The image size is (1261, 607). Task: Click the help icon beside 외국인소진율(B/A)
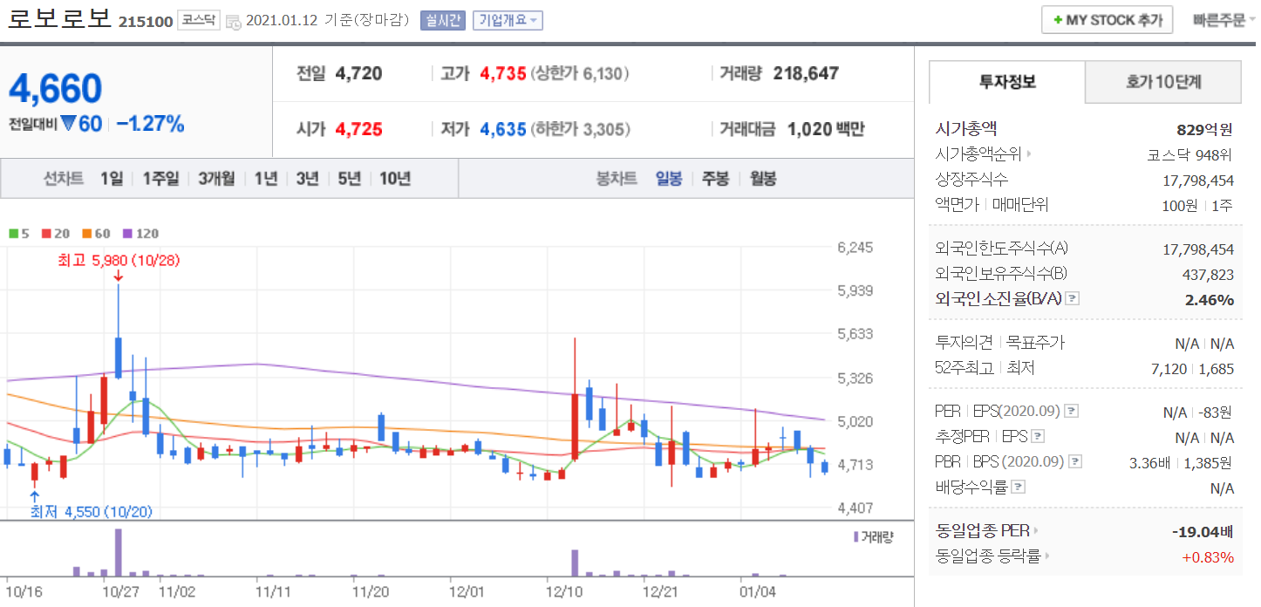(x=1073, y=298)
